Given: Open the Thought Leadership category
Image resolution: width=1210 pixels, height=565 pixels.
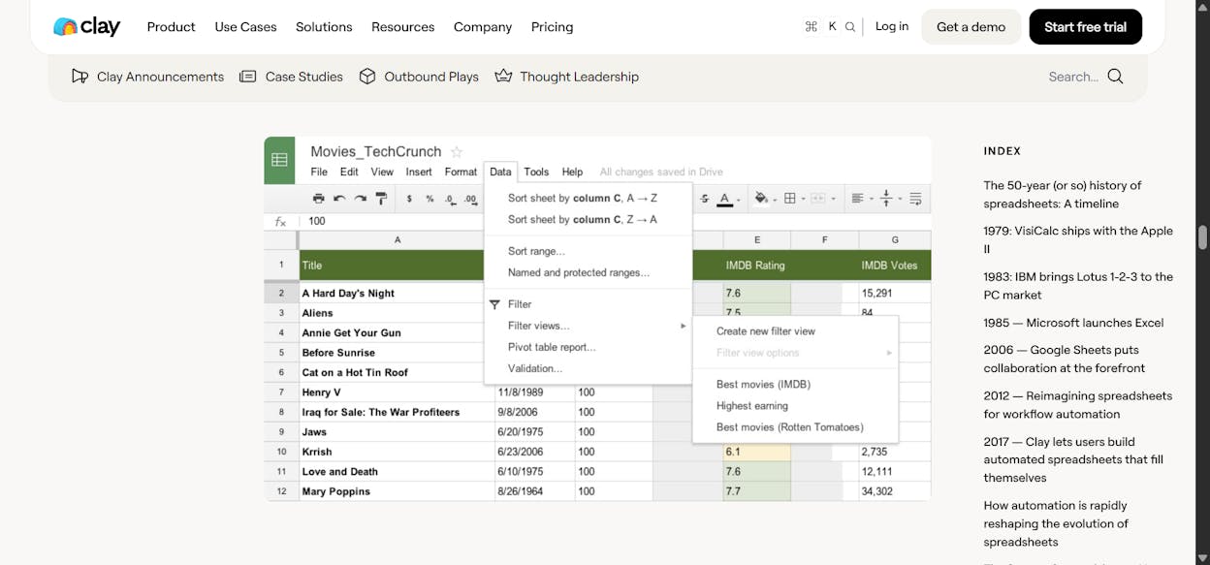Looking at the screenshot, I should pyautogui.click(x=566, y=77).
